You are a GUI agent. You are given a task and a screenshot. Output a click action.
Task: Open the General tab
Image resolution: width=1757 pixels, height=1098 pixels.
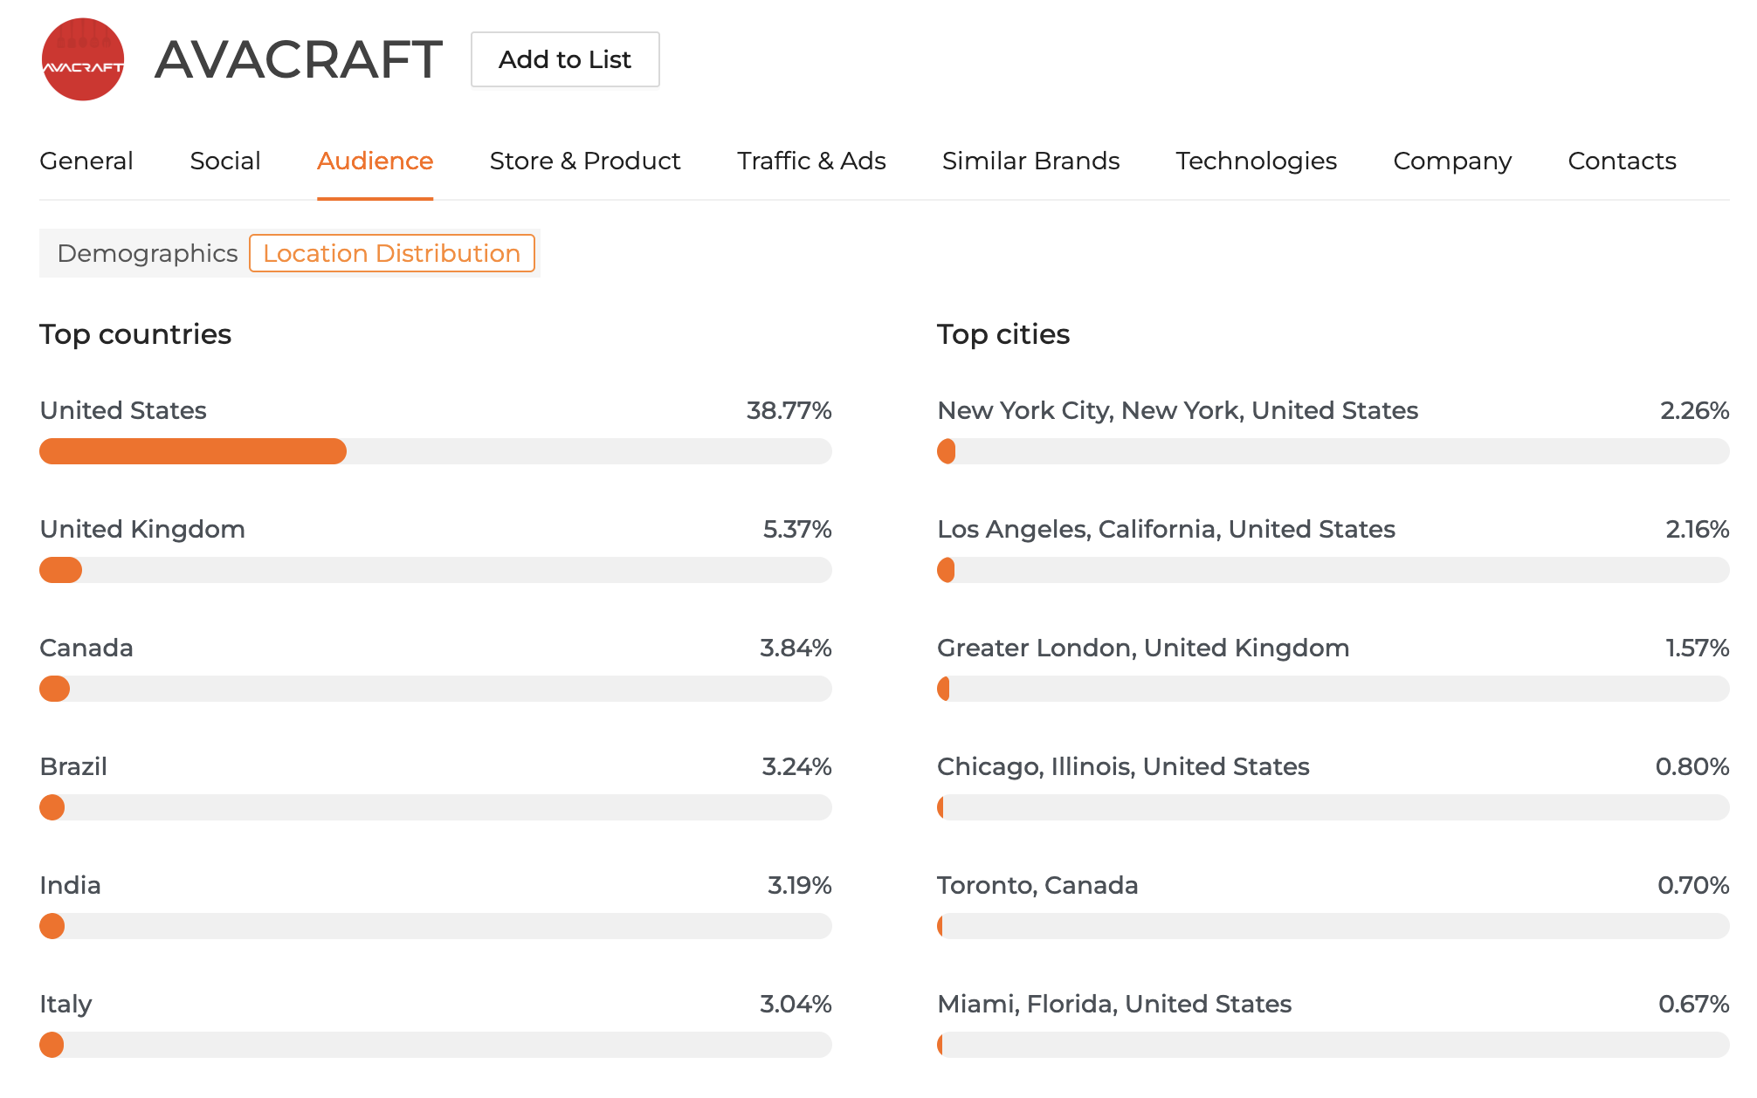[86, 161]
